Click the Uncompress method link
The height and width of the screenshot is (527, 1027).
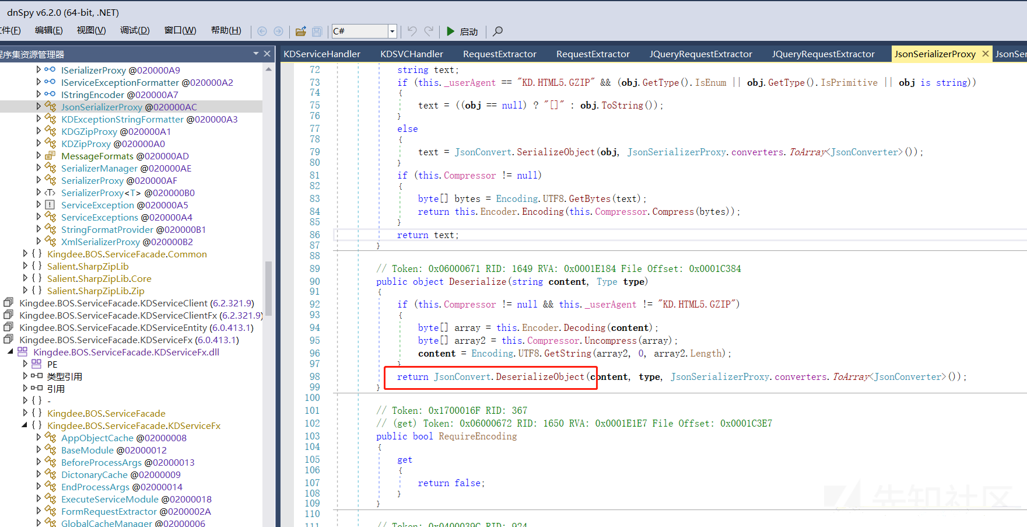point(611,340)
